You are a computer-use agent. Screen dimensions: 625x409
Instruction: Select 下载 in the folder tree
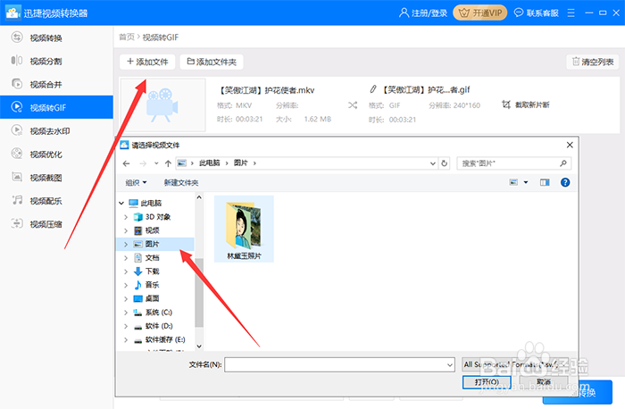pyautogui.click(x=152, y=271)
